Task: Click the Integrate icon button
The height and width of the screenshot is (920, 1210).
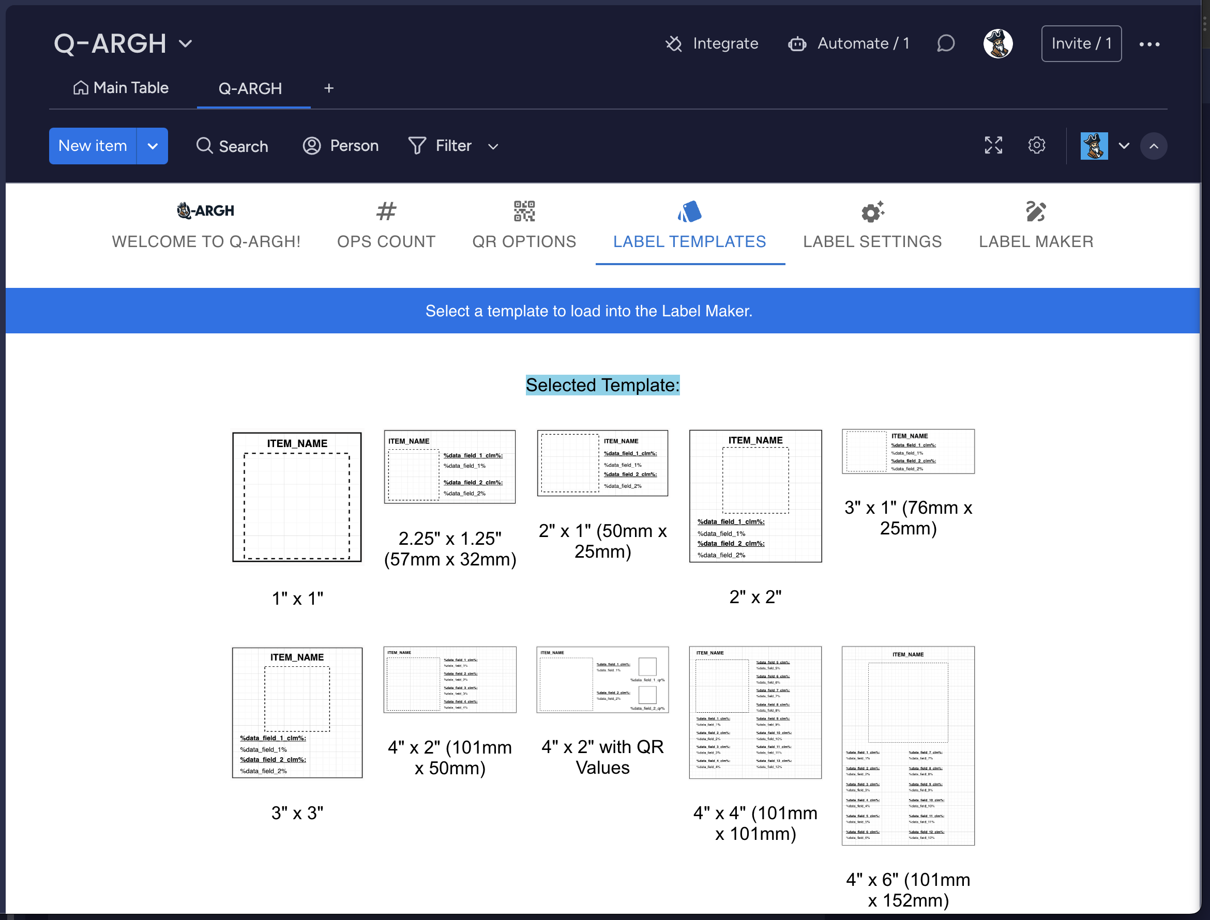Action: [x=674, y=42]
